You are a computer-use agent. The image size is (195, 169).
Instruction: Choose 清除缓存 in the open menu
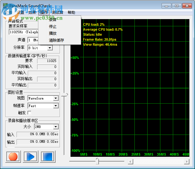click(x=56, y=40)
